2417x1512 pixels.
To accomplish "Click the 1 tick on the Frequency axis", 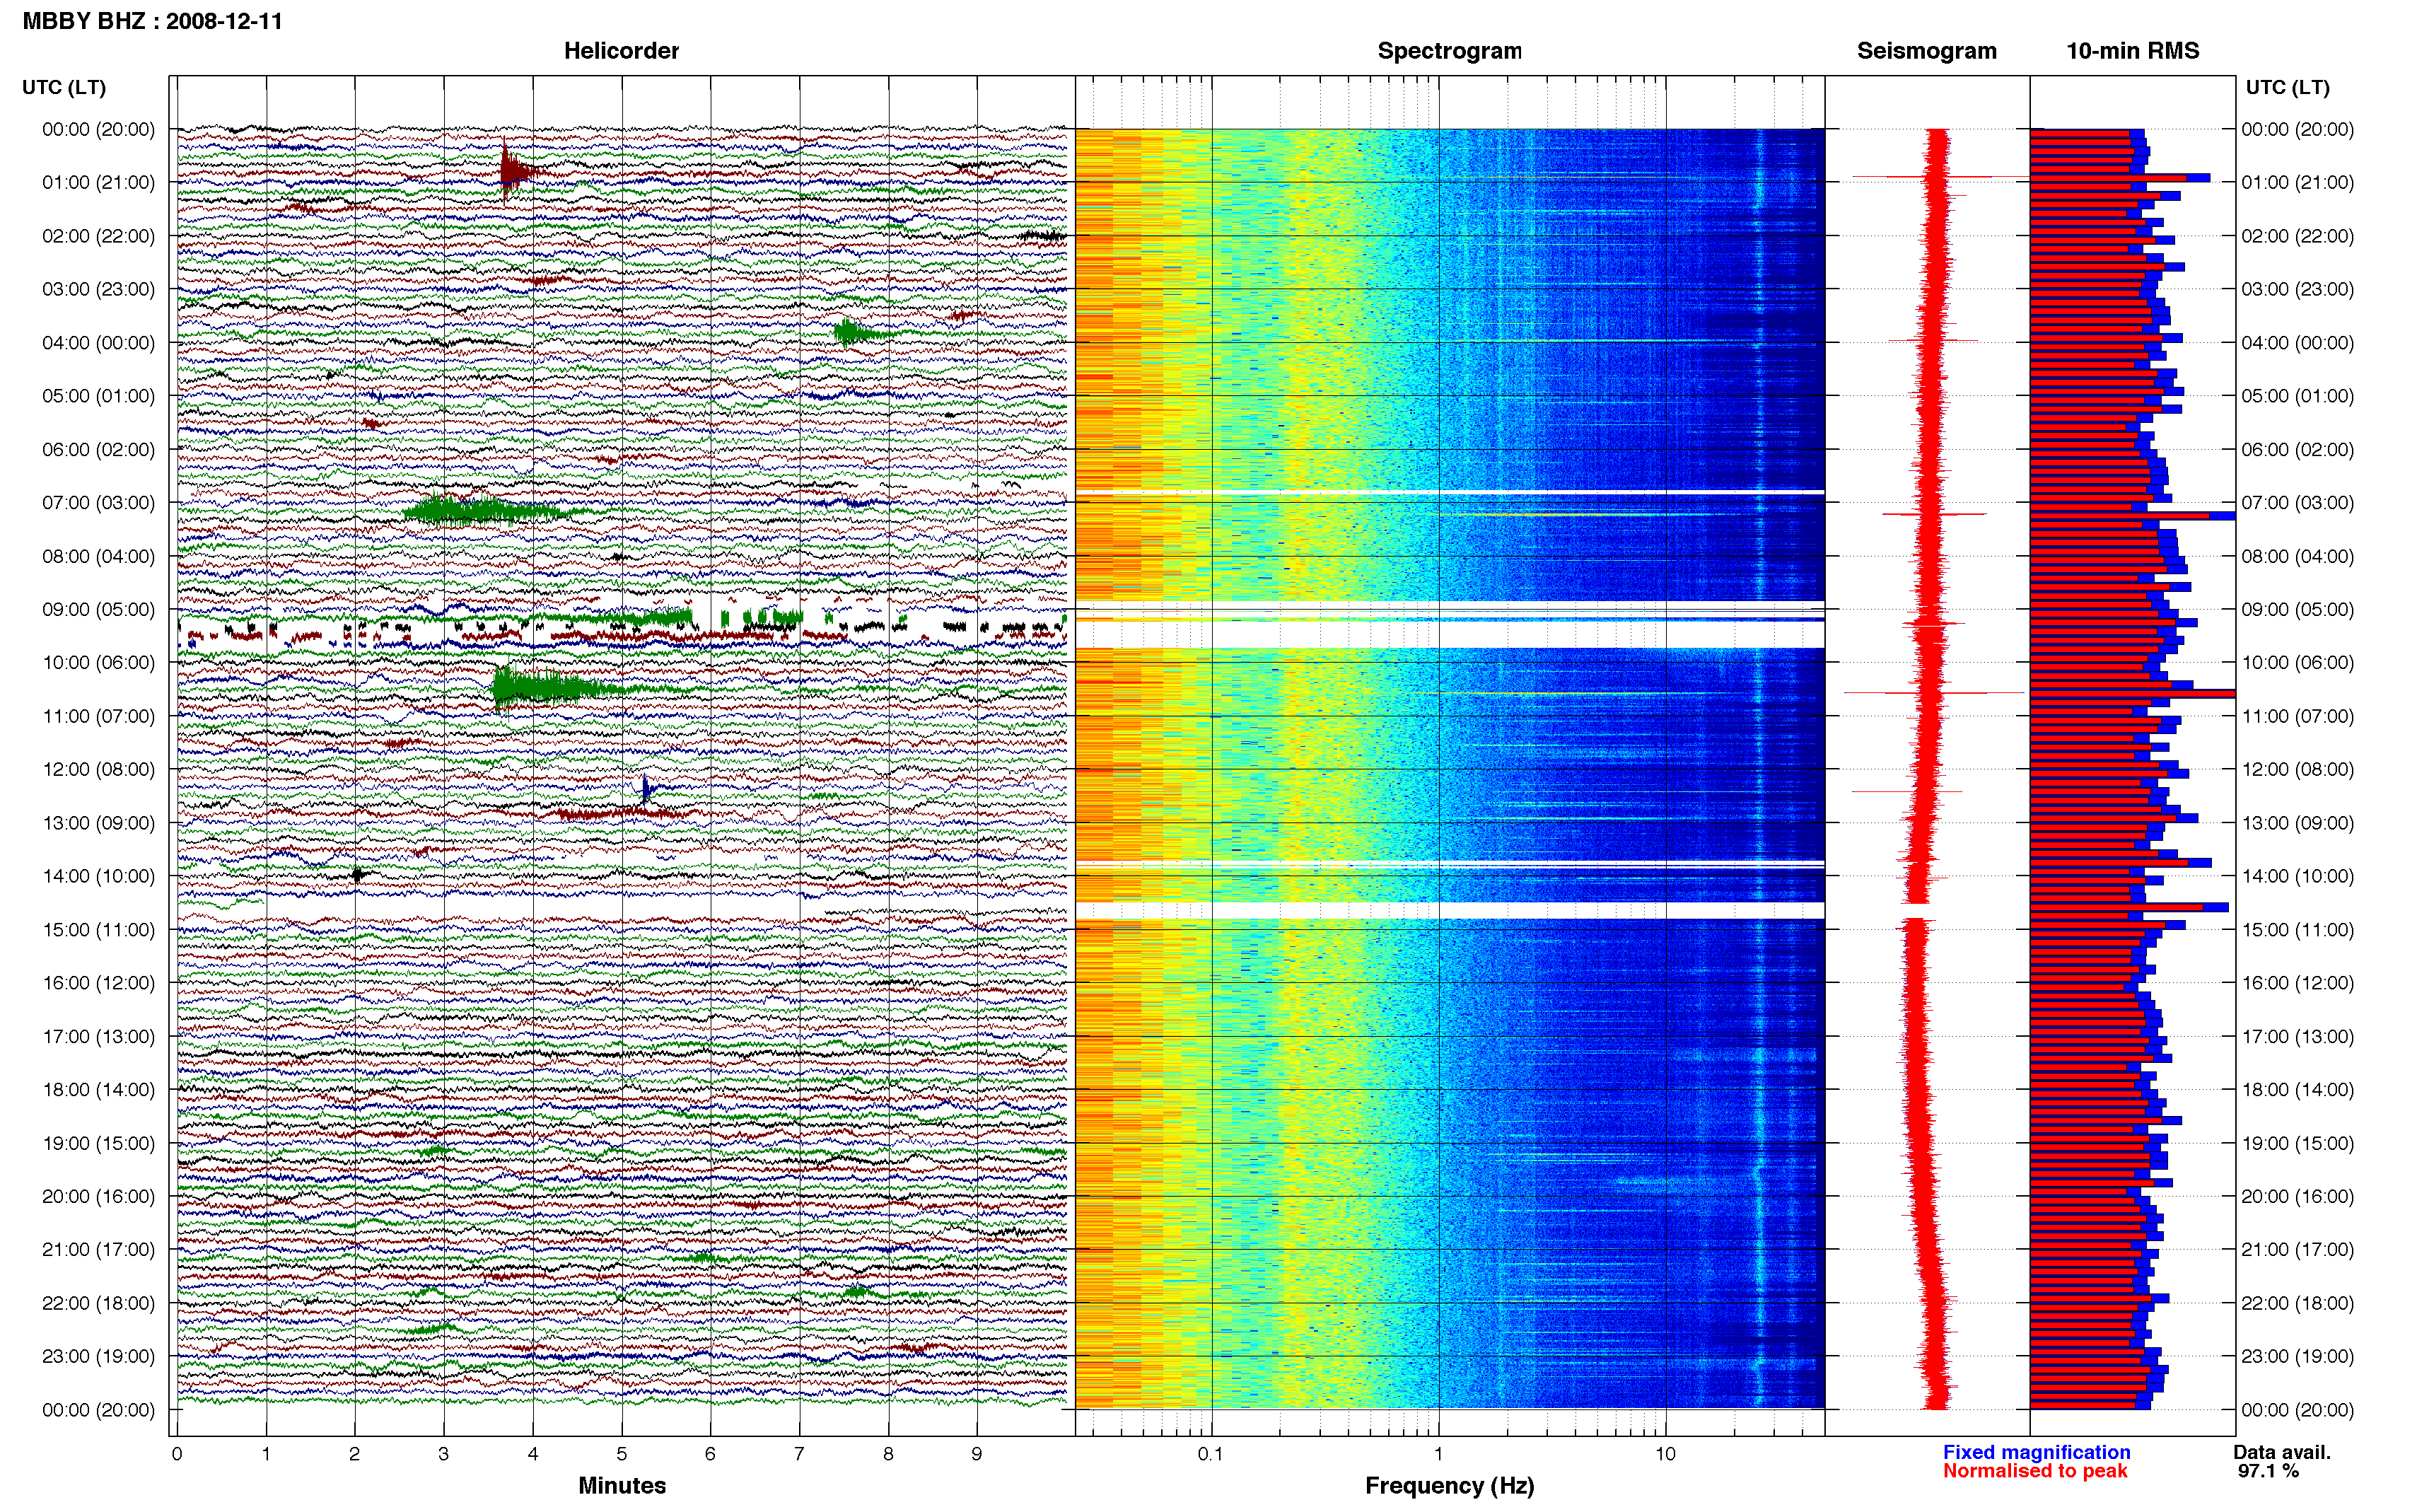I will coord(1438,1454).
